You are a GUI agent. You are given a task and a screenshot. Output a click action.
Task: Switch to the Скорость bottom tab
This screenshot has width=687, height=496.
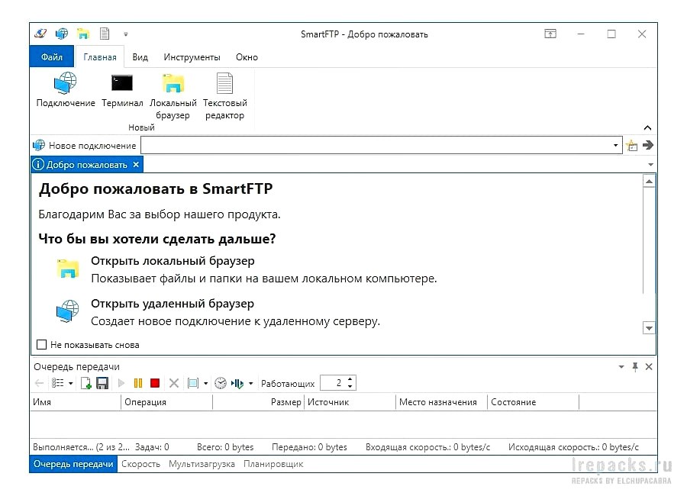[x=140, y=464]
